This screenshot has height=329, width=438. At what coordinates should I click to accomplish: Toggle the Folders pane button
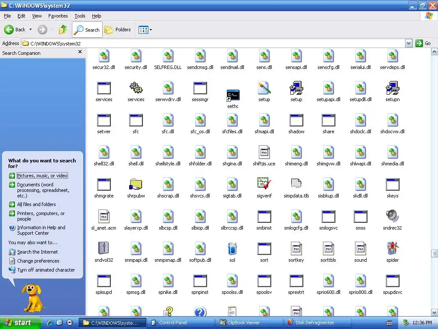pyautogui.click(x=118, y=30)
